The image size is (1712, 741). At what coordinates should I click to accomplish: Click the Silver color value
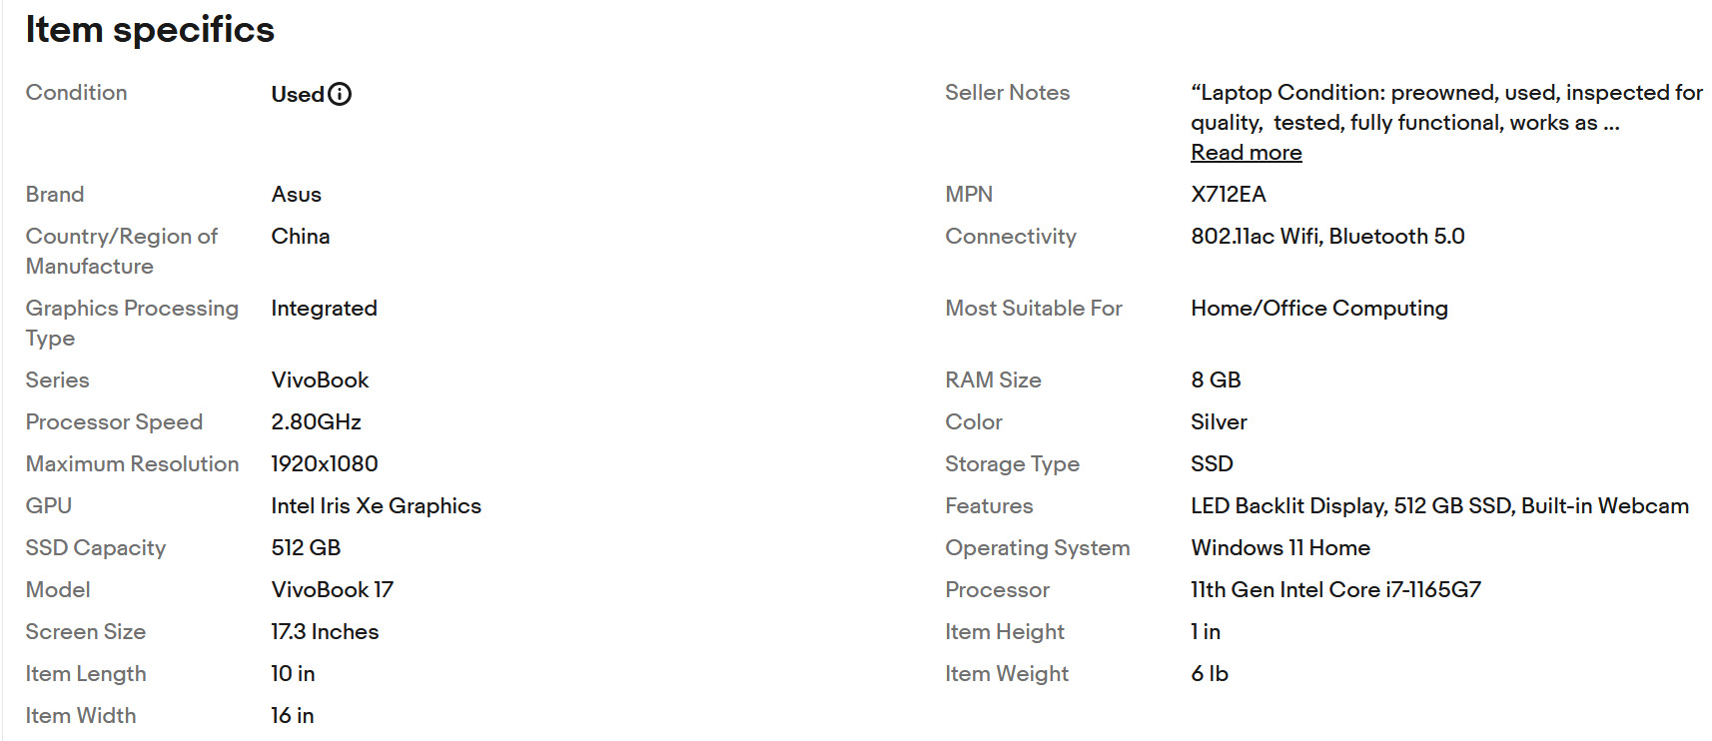pos(1219,422)
